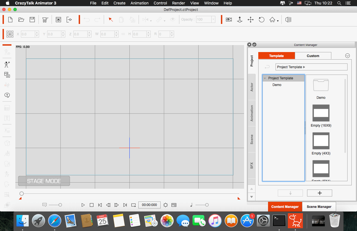
Task: Click the Content Manager bottom tab
Action: [285, 207]
